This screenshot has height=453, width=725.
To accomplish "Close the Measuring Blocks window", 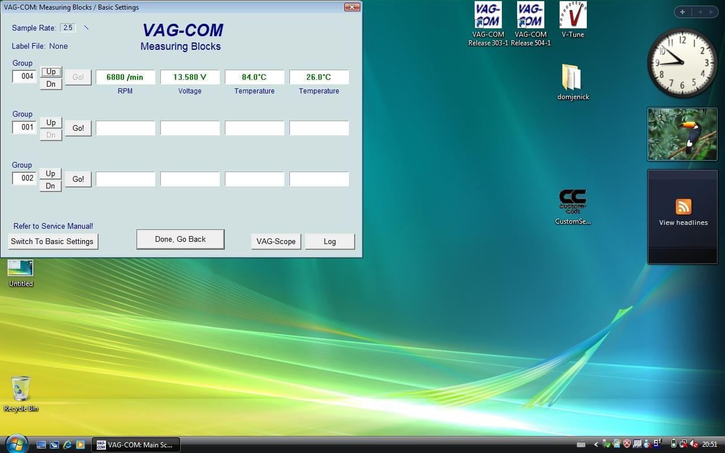I will tap(352, 7).
